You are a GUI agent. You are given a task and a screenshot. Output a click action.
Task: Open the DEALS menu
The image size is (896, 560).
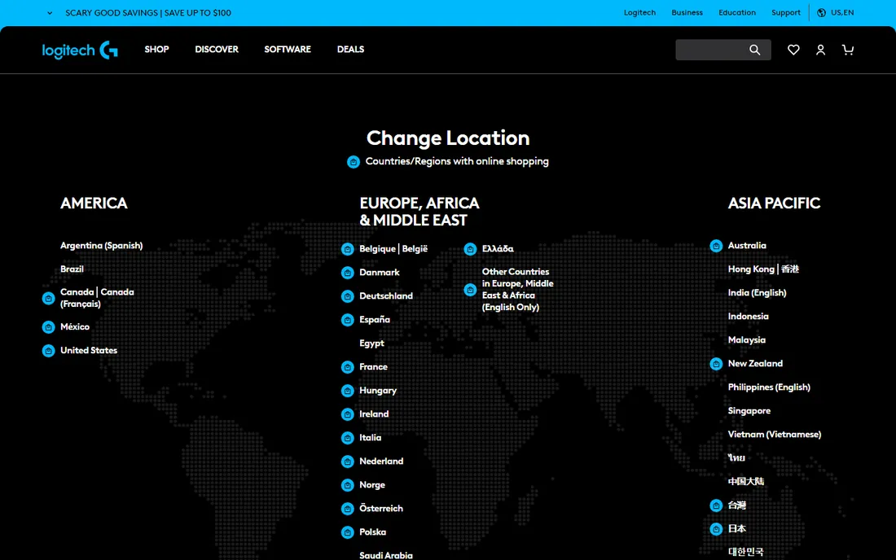(x=350, y=50)
